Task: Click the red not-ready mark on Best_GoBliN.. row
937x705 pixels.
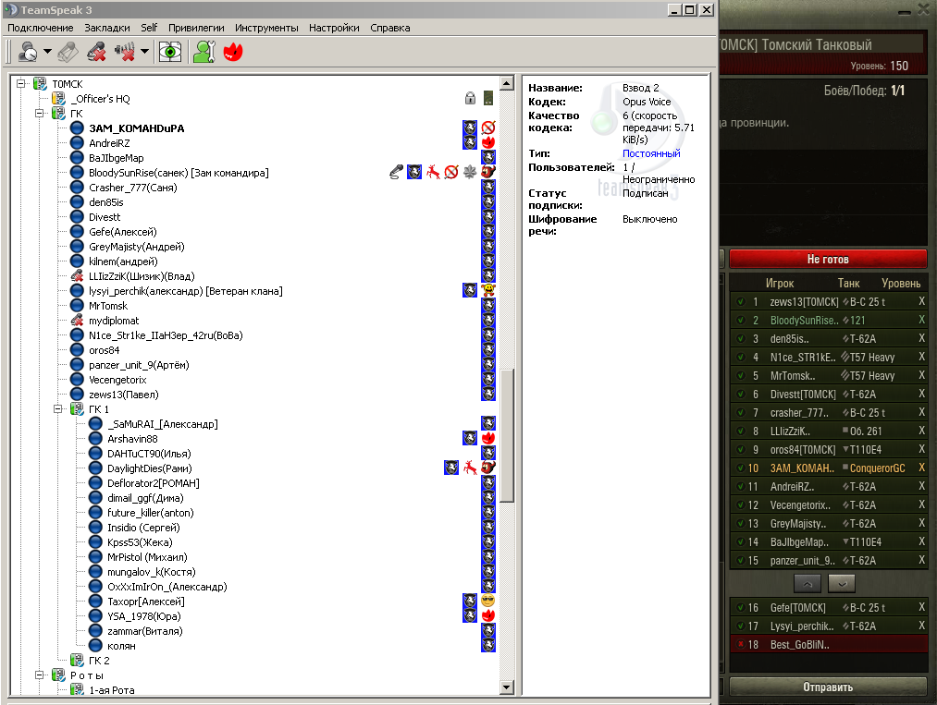Action: click(x=741, y=644)
